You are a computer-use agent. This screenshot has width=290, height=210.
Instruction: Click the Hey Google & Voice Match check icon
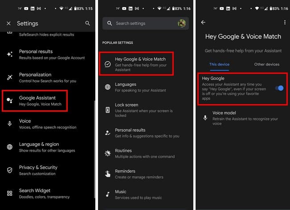[x=108, y=64]
